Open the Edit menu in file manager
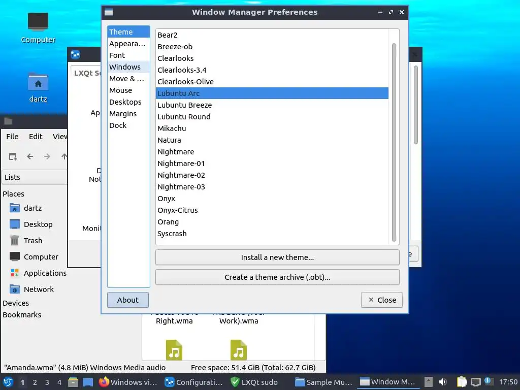 coord(36,136)
